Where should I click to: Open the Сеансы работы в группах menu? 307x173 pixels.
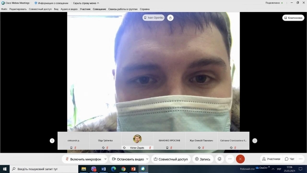click(x=123, y=9)
